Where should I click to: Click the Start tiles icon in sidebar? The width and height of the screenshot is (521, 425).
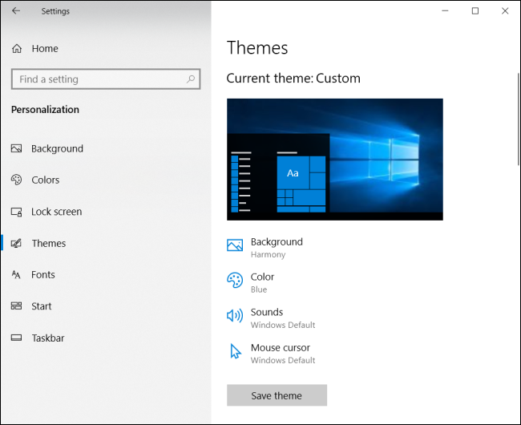point(16,306)
